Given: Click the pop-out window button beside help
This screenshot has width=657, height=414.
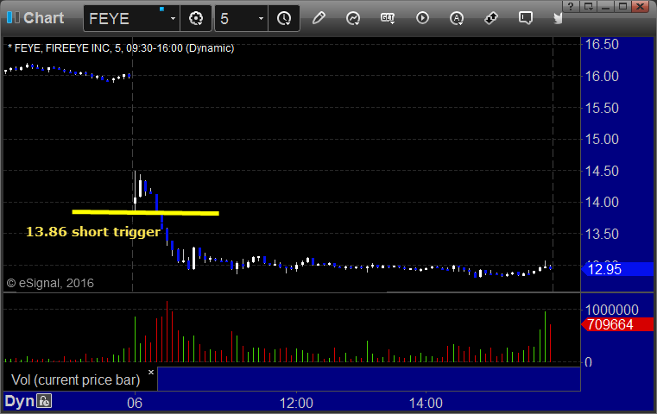Looking at the screenshot, I should click(589, 6).
